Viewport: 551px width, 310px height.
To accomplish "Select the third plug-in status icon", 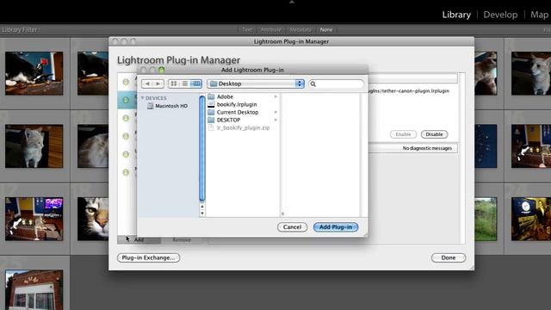I will pyautogui.click(x=126, y=118).
